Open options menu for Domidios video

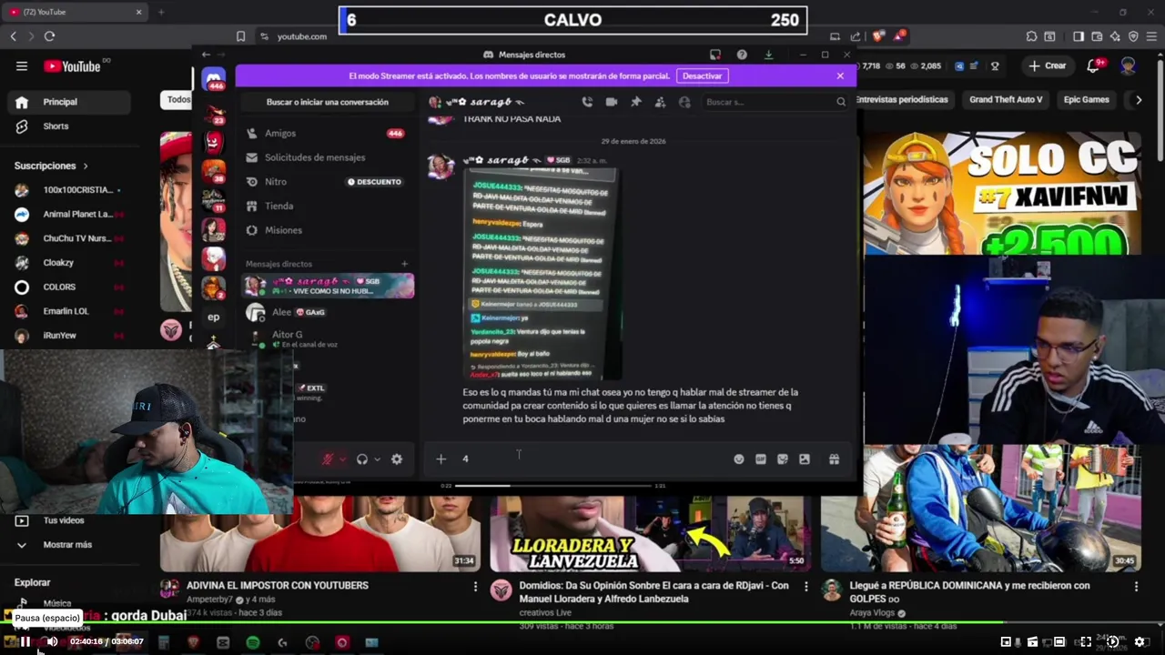(x=806, y=587)
